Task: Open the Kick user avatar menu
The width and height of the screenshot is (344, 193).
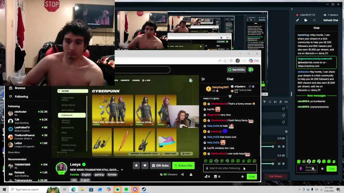Action: point(250,70)
